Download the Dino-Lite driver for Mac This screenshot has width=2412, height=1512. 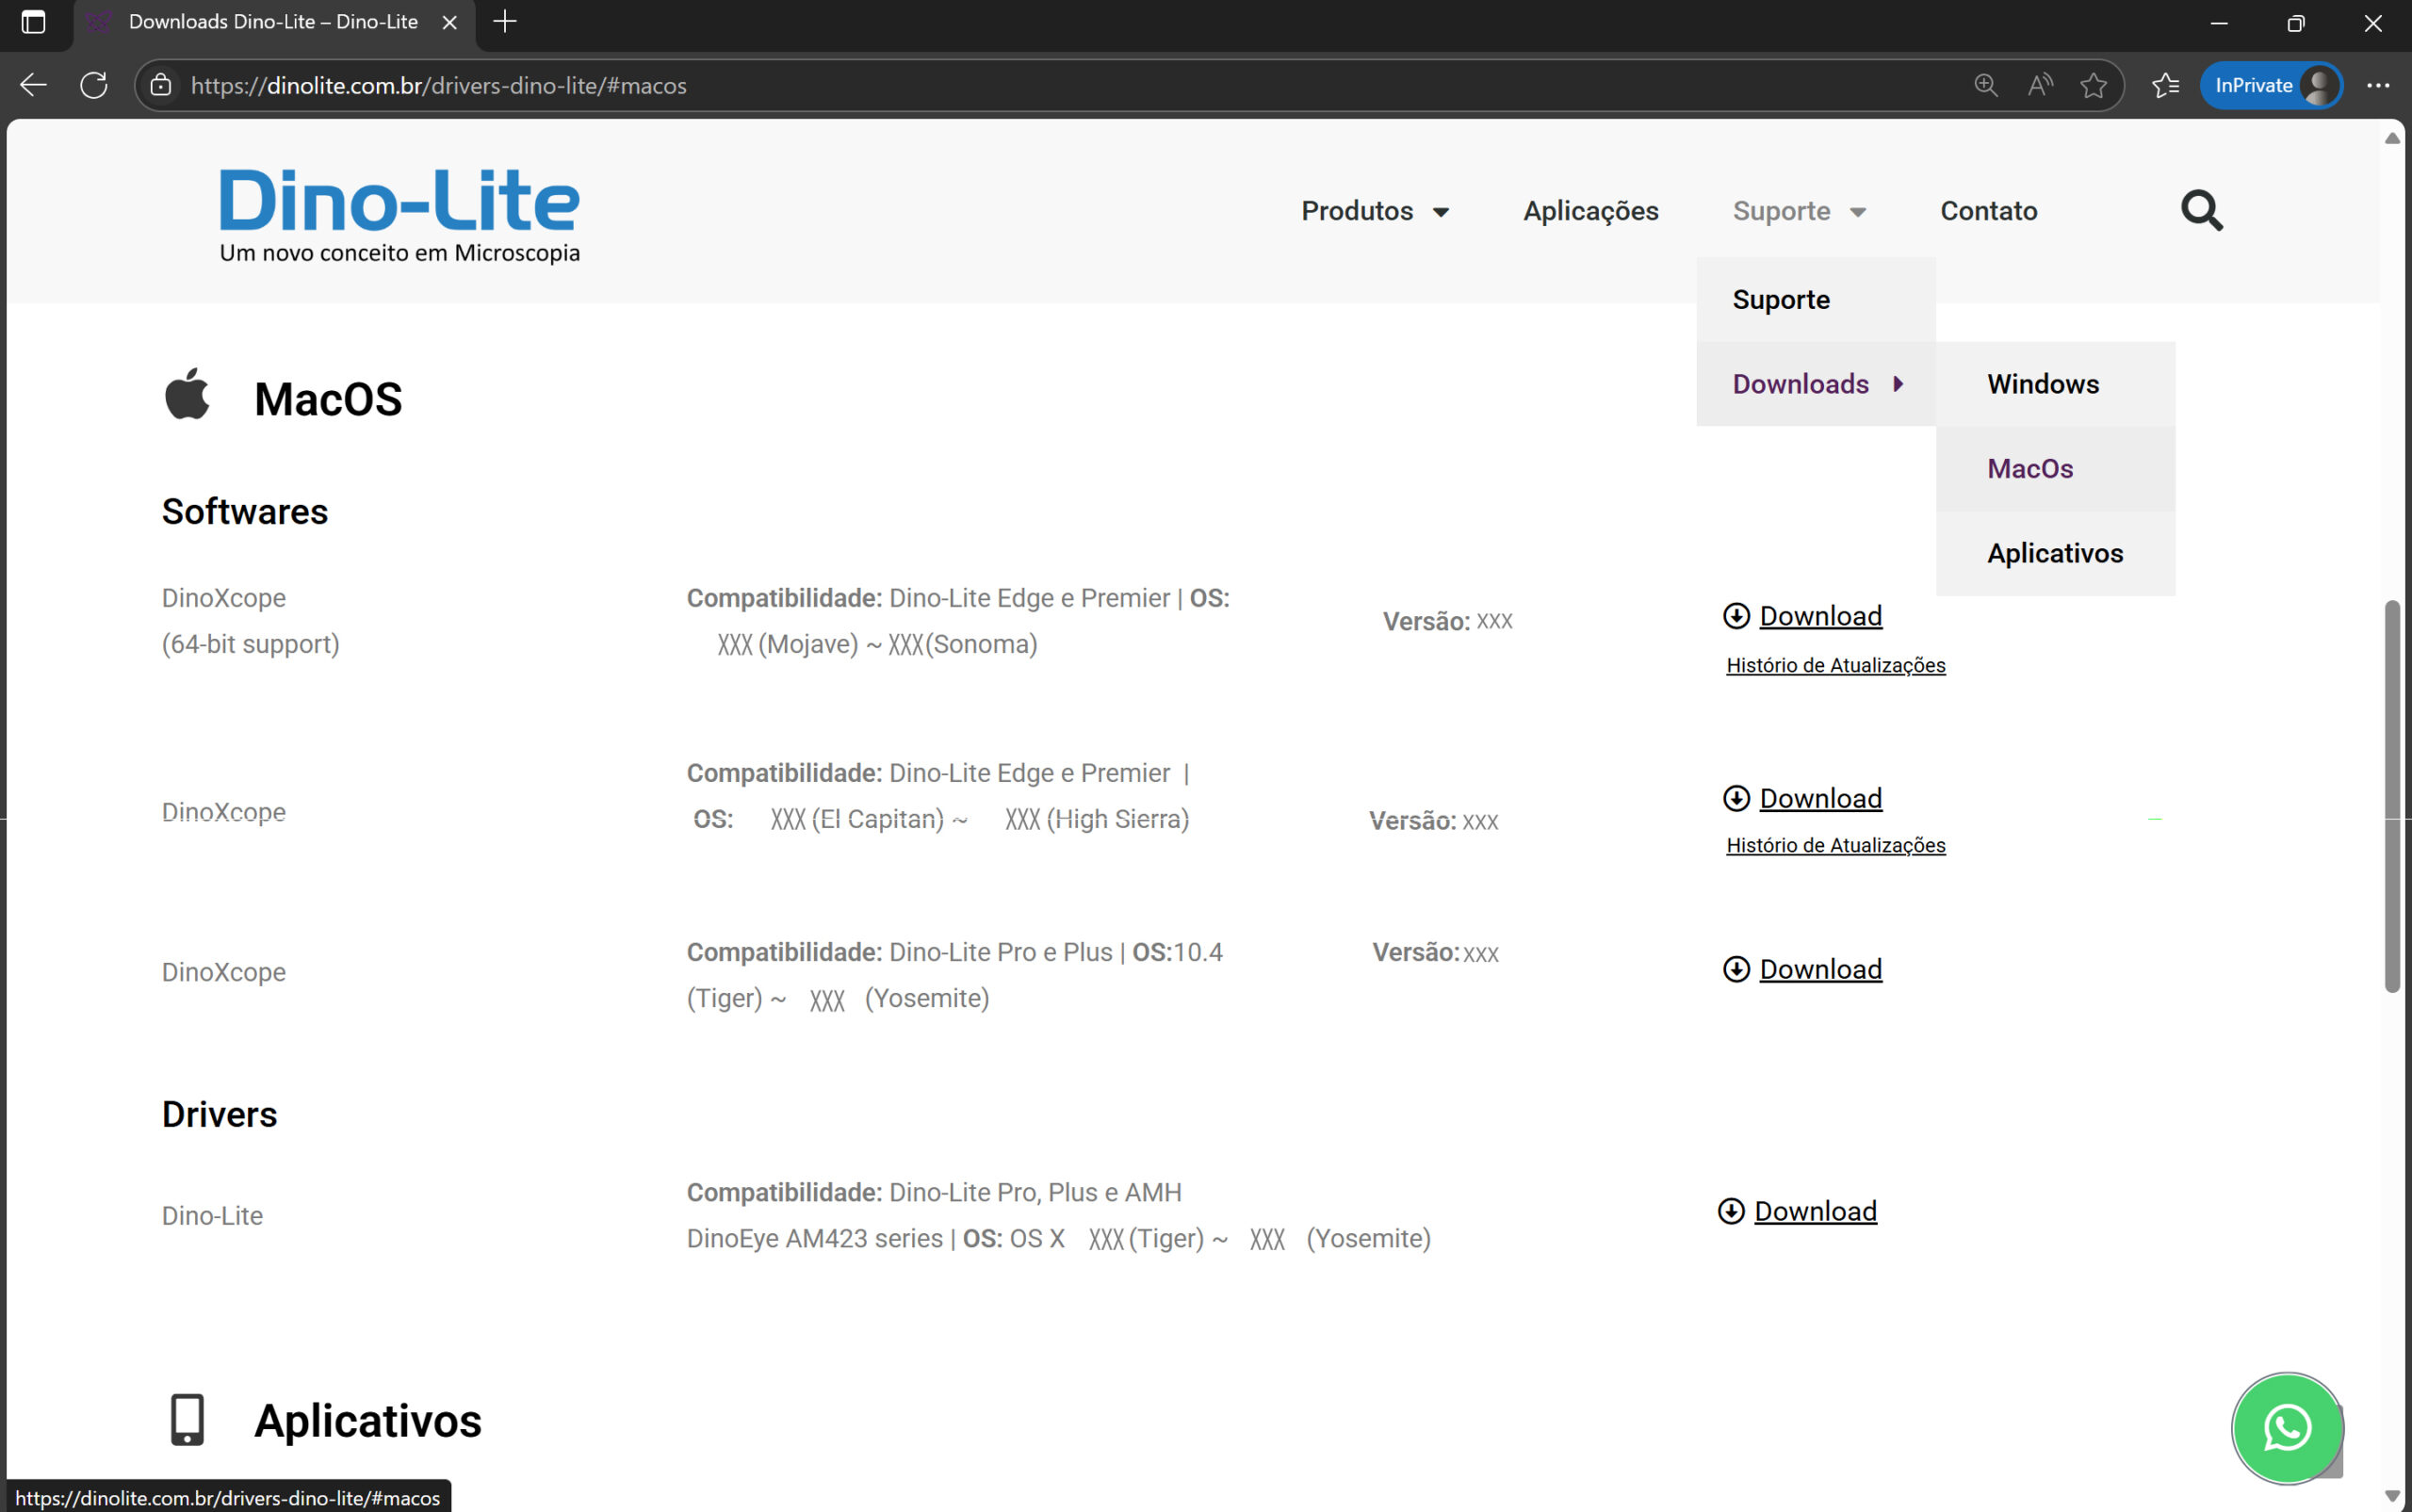point(1814,1211)
